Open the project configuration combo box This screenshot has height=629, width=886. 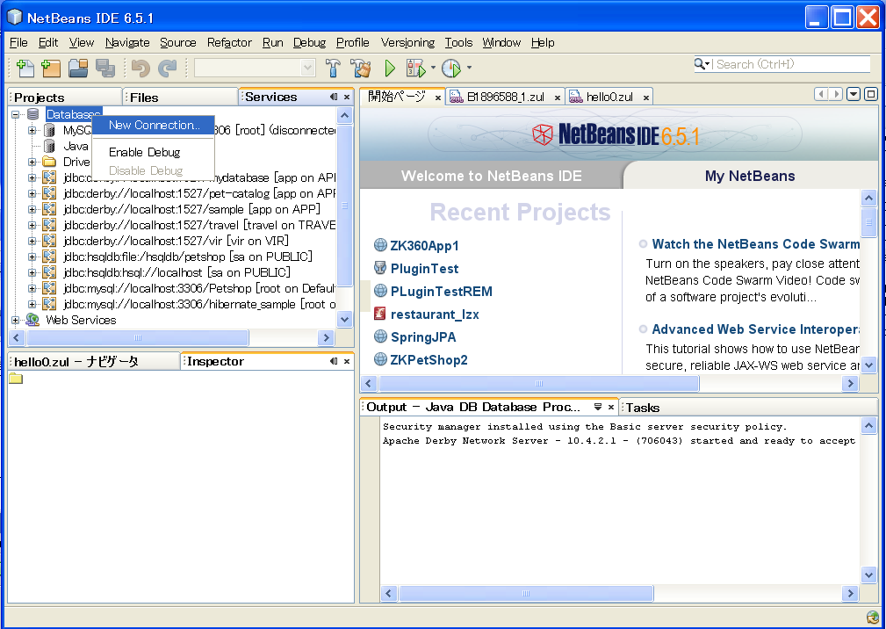click(x=255, y=68)
